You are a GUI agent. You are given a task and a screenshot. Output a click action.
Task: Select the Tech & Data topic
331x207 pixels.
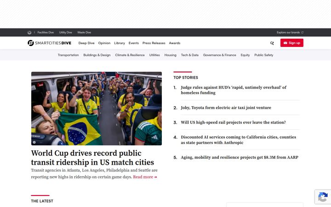pos(189,55)
